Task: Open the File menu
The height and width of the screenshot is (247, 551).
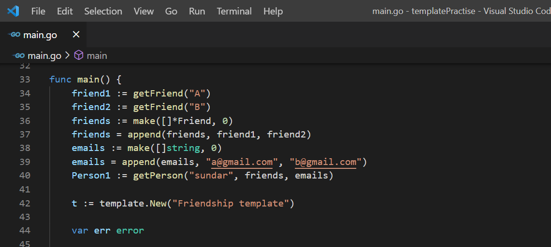Action: (38, 11)
